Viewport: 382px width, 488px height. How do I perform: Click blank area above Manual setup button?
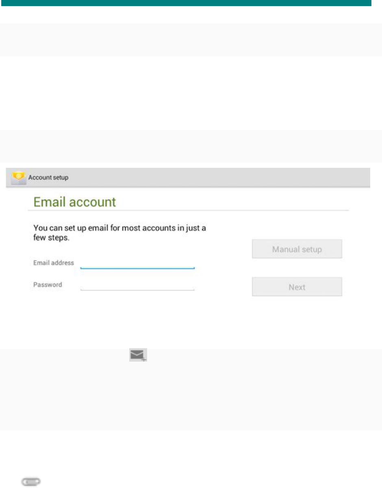pyautogui.click(x=297, y=226)
